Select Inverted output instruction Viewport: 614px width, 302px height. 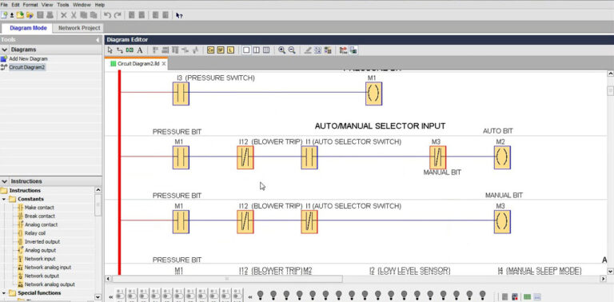42,242
